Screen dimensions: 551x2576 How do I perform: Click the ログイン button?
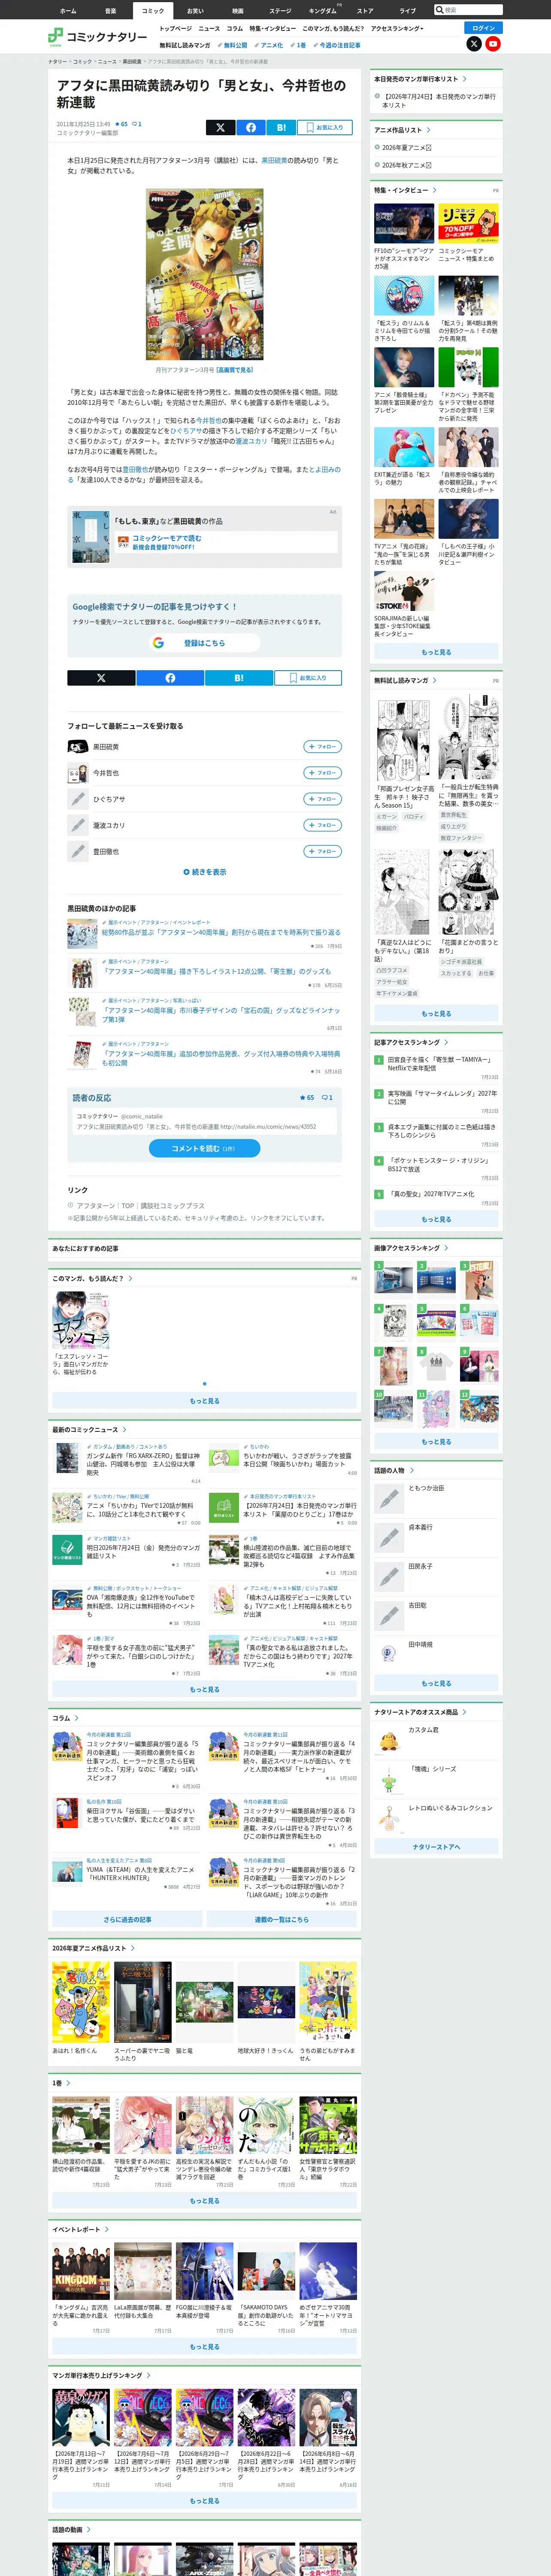click(x=484, y=28)
